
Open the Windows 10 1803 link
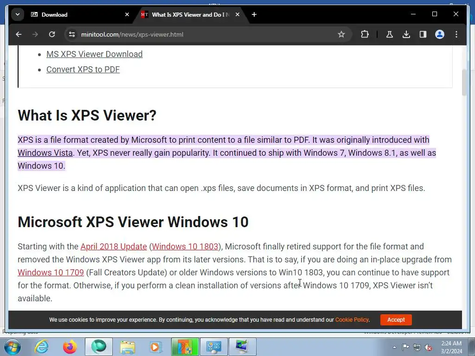[185, 247]
